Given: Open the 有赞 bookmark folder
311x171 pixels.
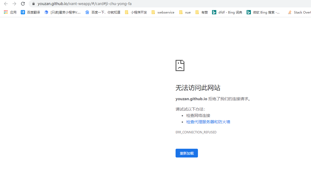Looking at the screenshot, I should point(201,12).
